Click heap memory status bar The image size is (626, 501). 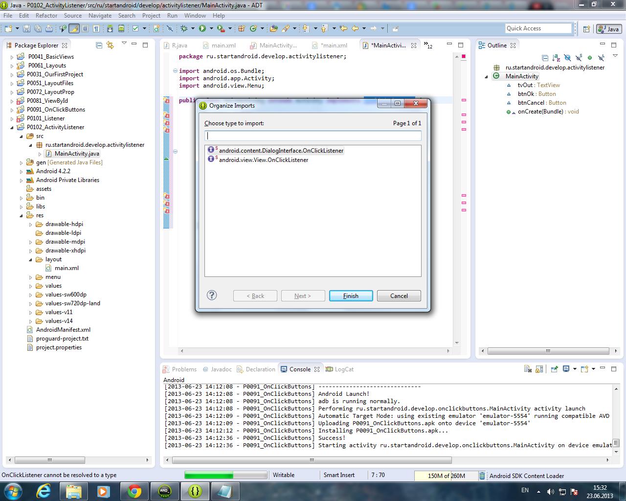[446, 476]
